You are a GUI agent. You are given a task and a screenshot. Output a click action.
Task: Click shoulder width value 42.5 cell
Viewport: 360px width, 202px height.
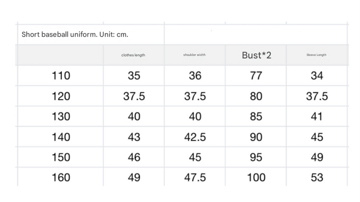click(194, 137)
